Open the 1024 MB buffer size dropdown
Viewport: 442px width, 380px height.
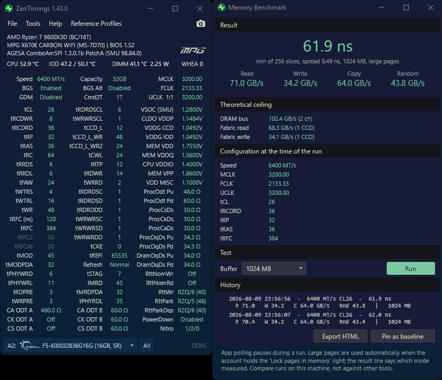click(274, 268)
